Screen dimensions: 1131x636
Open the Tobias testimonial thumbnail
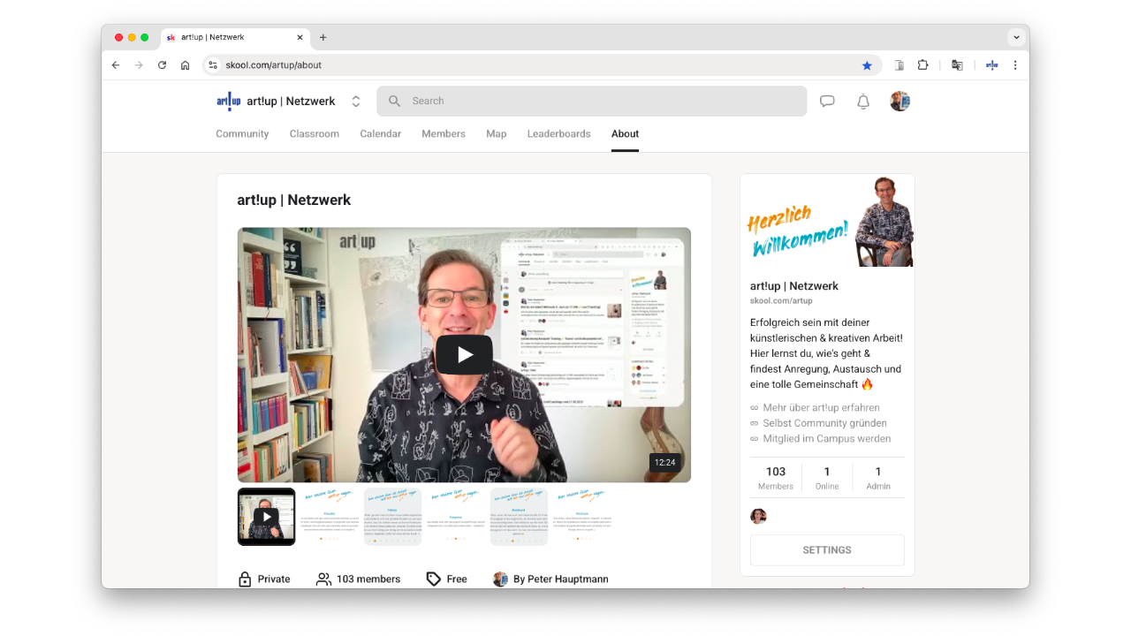point(392,517)
